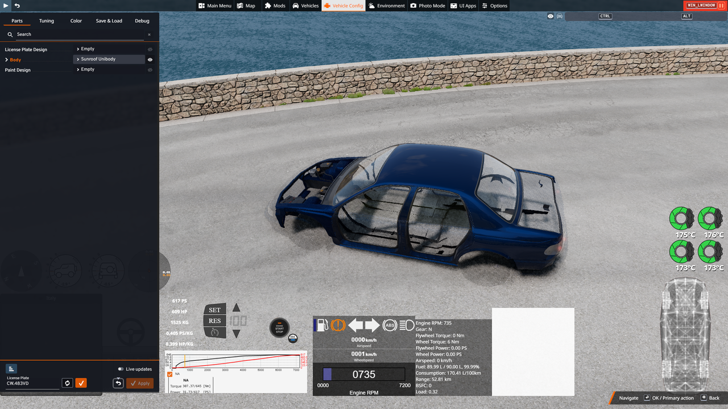Confirm license plate with orange checkmark button
The width and height of the screenshot is (728, 409).
(x=81, y=383)
